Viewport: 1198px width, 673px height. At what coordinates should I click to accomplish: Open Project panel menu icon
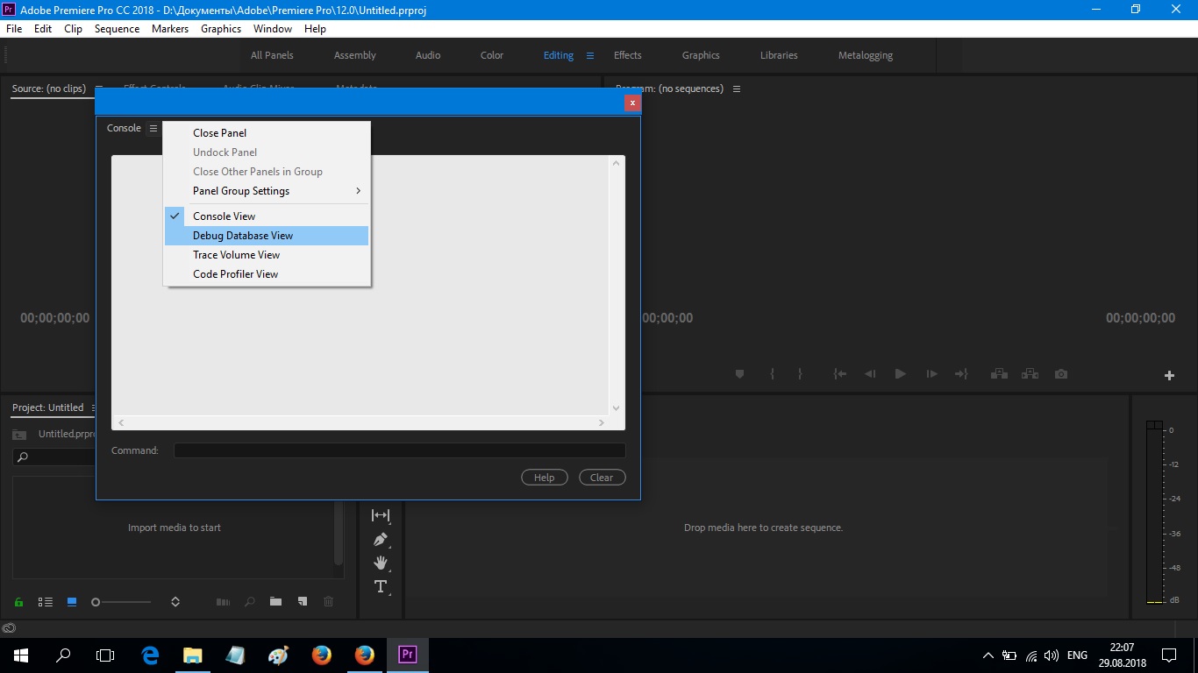[93, 408]
